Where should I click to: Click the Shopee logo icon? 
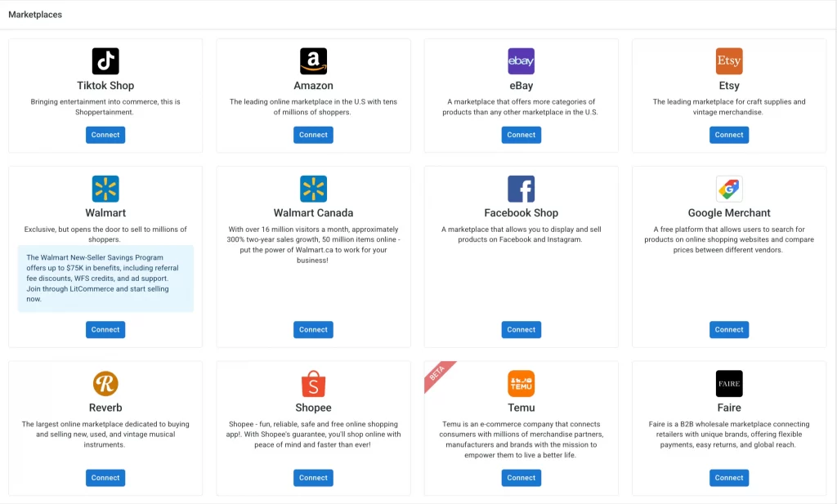pyautogui.click(x=313, y=383)
